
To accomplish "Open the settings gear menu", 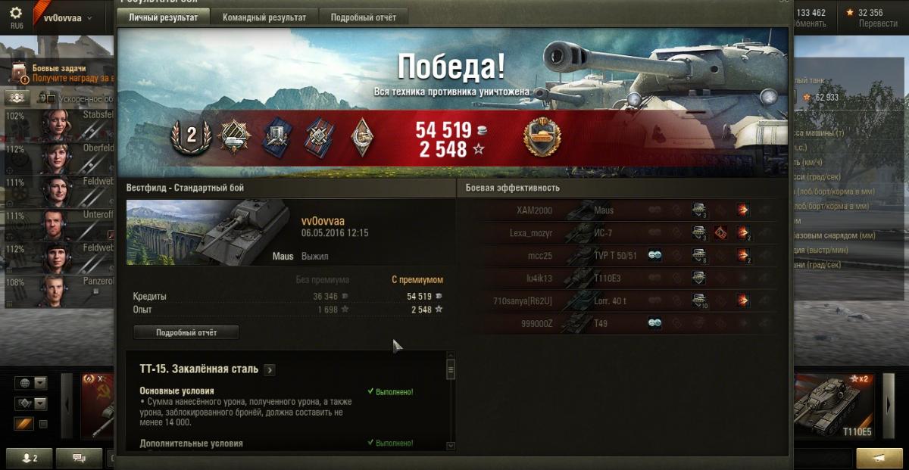I will pyautogui.click(x=16, y=14).
